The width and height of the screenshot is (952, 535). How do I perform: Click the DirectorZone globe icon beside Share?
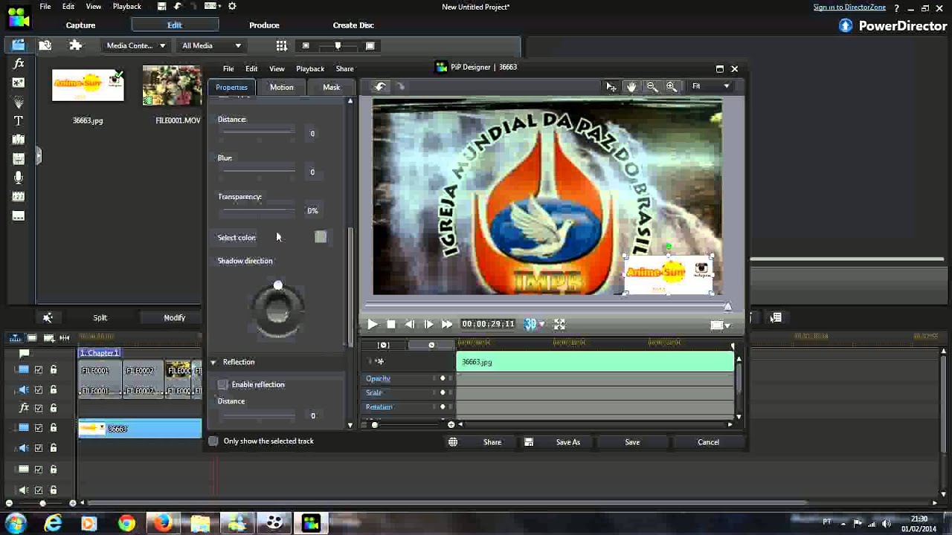[x=453, y=442]
